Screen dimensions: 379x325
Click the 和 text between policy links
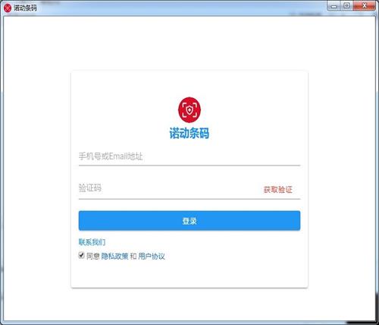(x=133, y=256)
